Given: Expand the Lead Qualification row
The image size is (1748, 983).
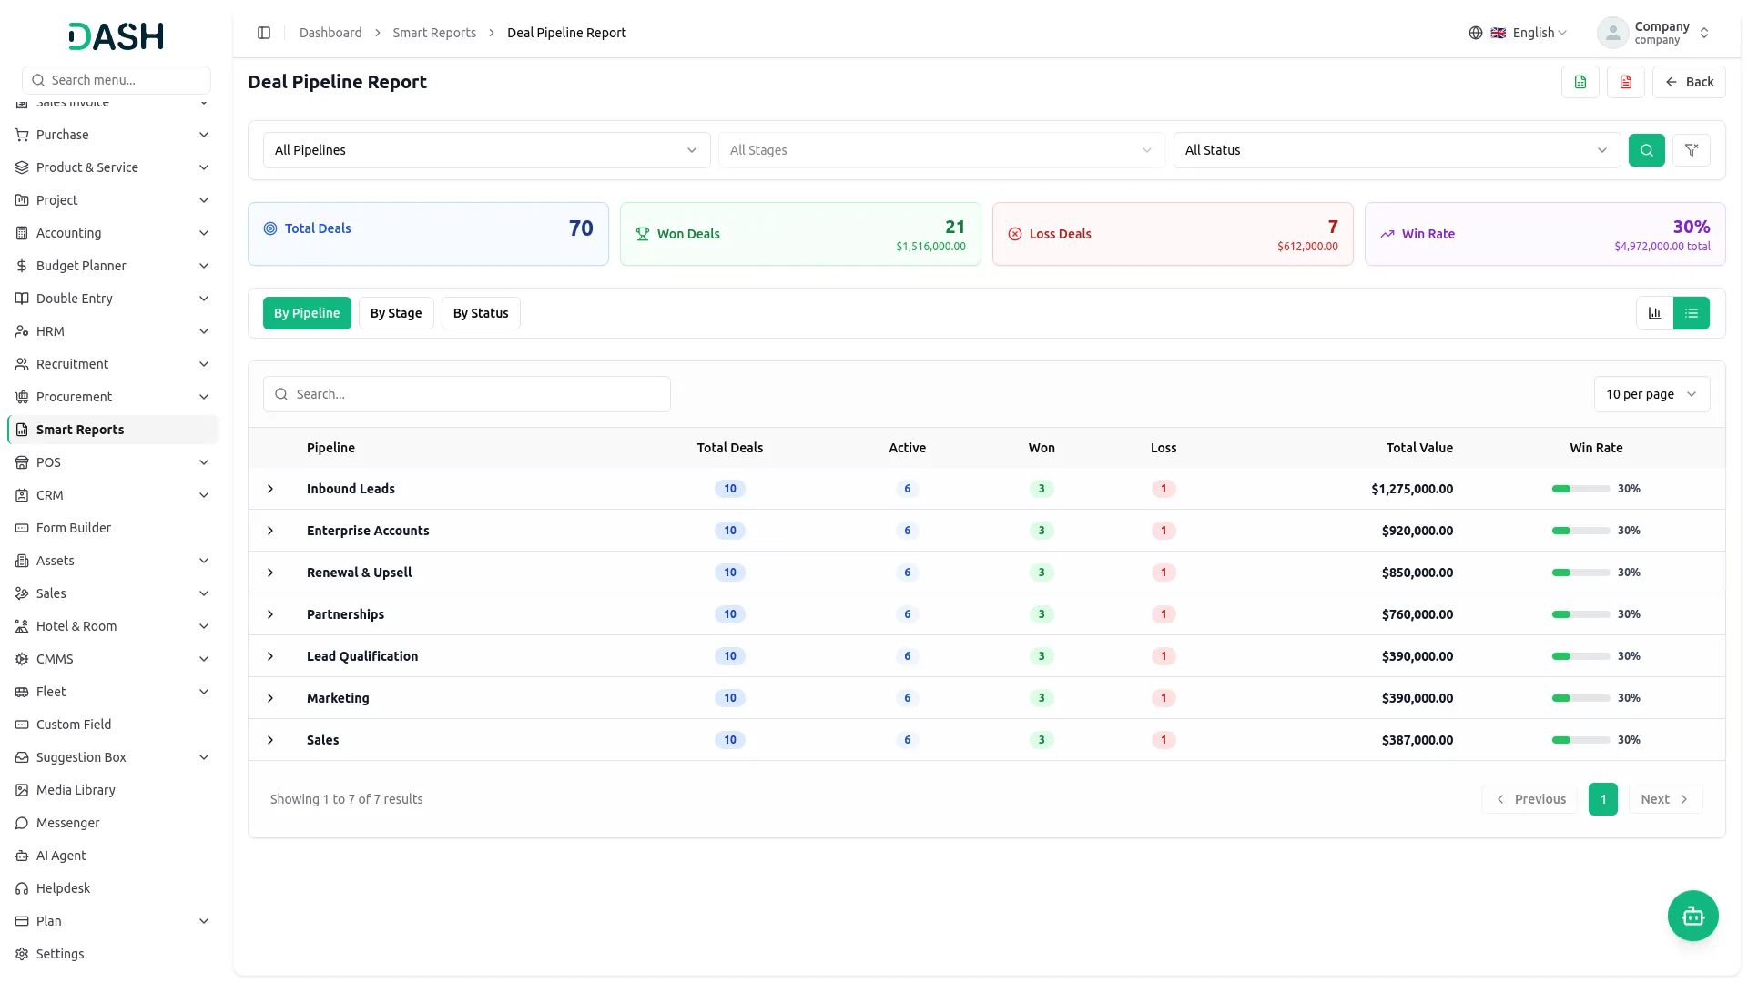Looking at the screenshot, I should coord(270,656).
